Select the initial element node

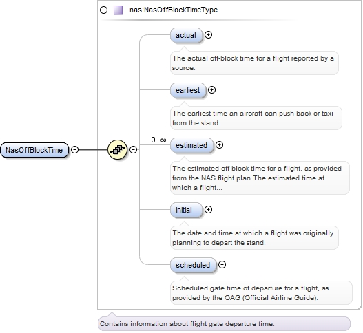[187, 210]
